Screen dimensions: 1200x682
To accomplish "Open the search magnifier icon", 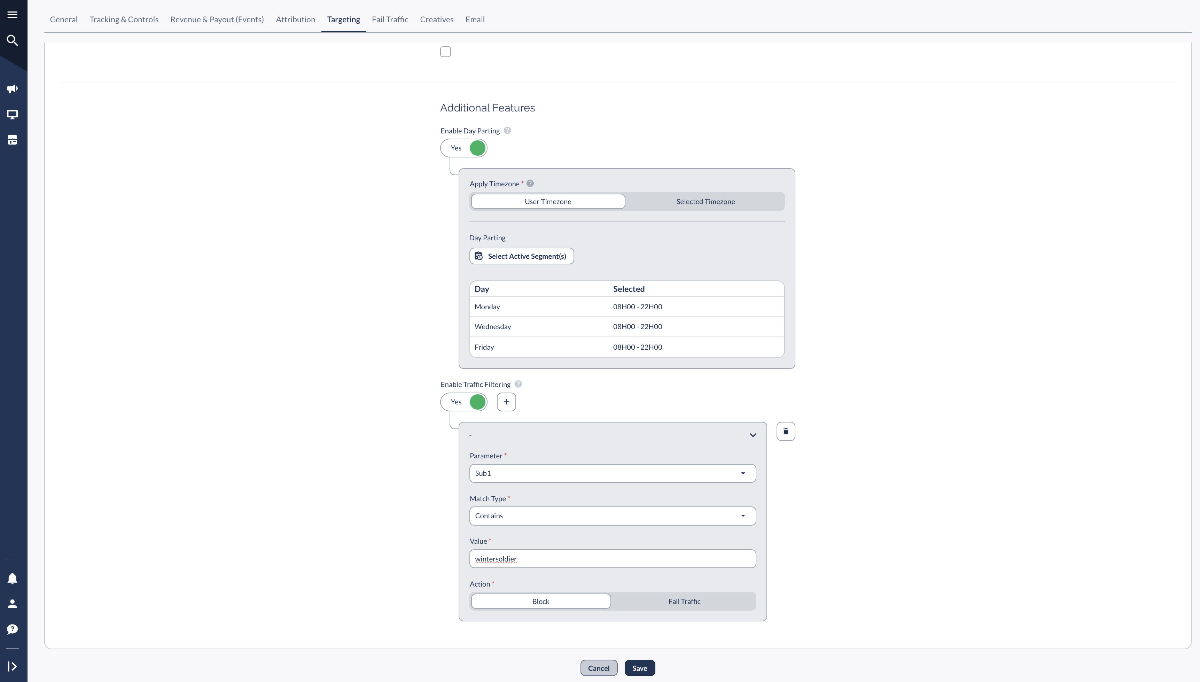I will pyautogui.click(x=13, y=40).
